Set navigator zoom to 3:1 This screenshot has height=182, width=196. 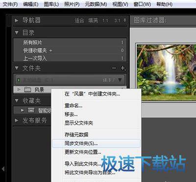point(117,21)
